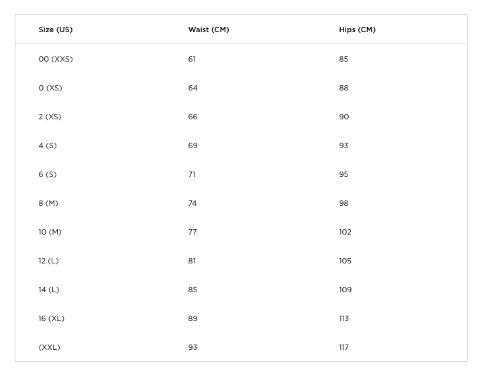Click waist value 89 in 16 (XL) row
The width and height of the screenshot is (479, 370).
pos(193,318)
